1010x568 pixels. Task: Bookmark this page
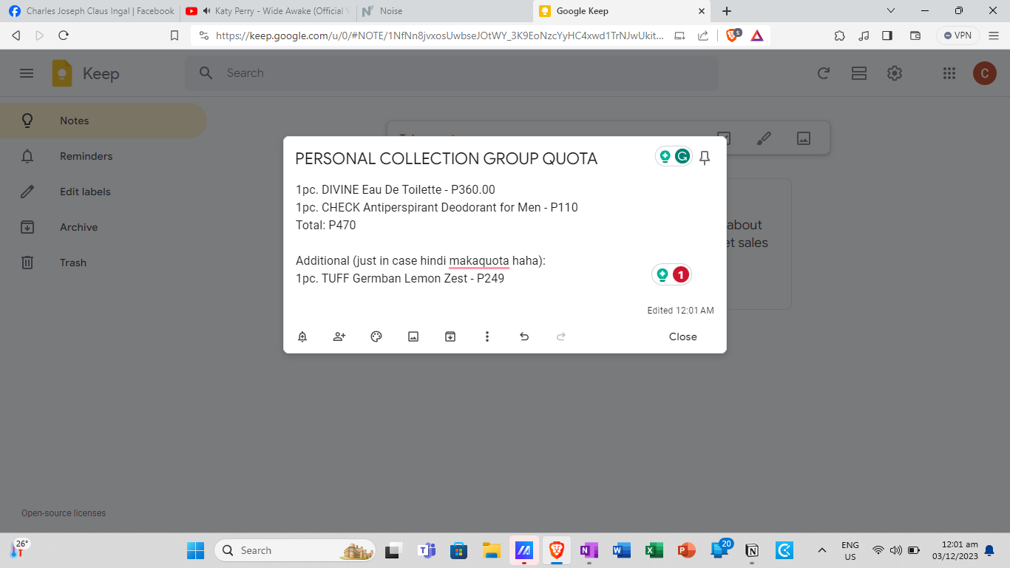(174, 35)
